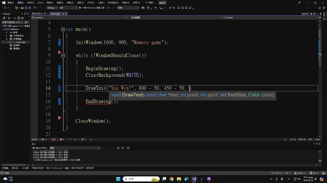Click the Windows taskbar search box
The width and height of the screenshot is (327, 183).
(x=141, y=179)
